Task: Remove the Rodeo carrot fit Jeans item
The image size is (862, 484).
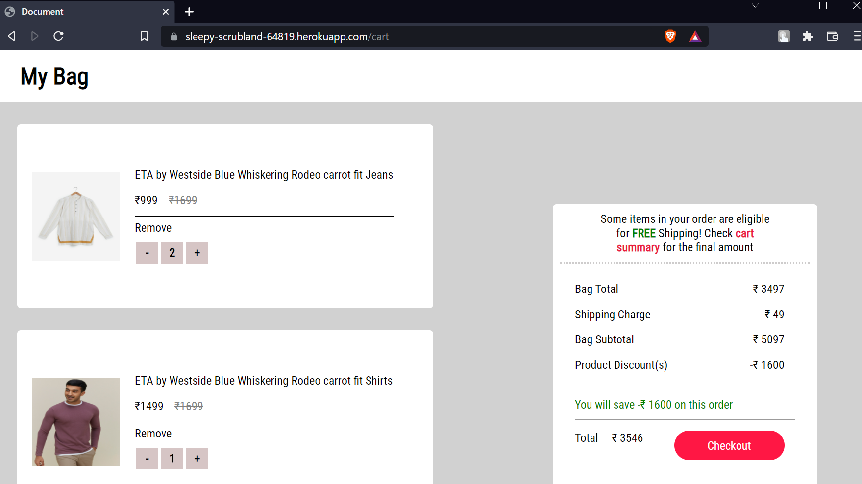Action: (x=153, y=228)
